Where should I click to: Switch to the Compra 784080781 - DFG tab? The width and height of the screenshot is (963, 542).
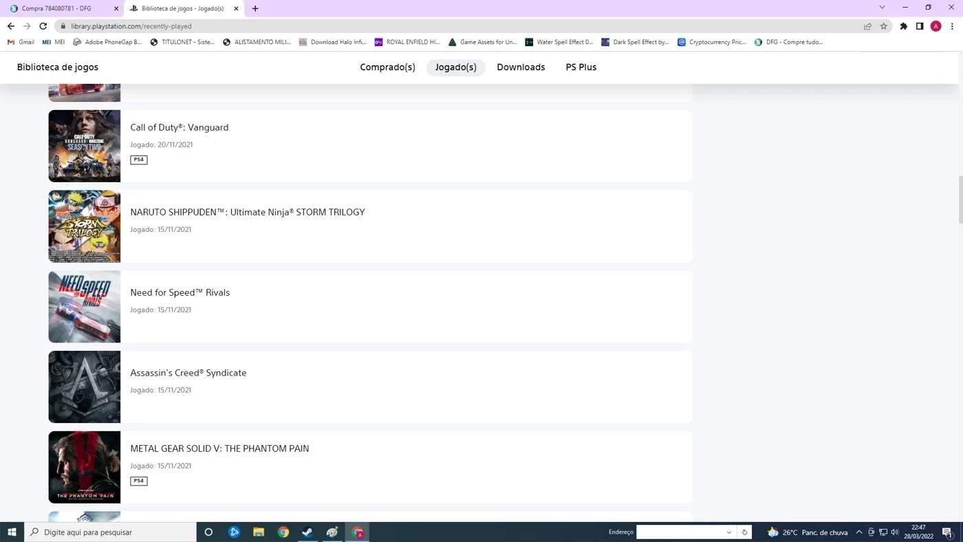63,9
